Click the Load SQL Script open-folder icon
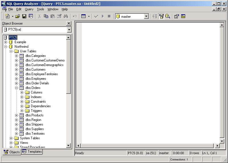This screenshot has width=228, height=163. [x=18, y=16]
